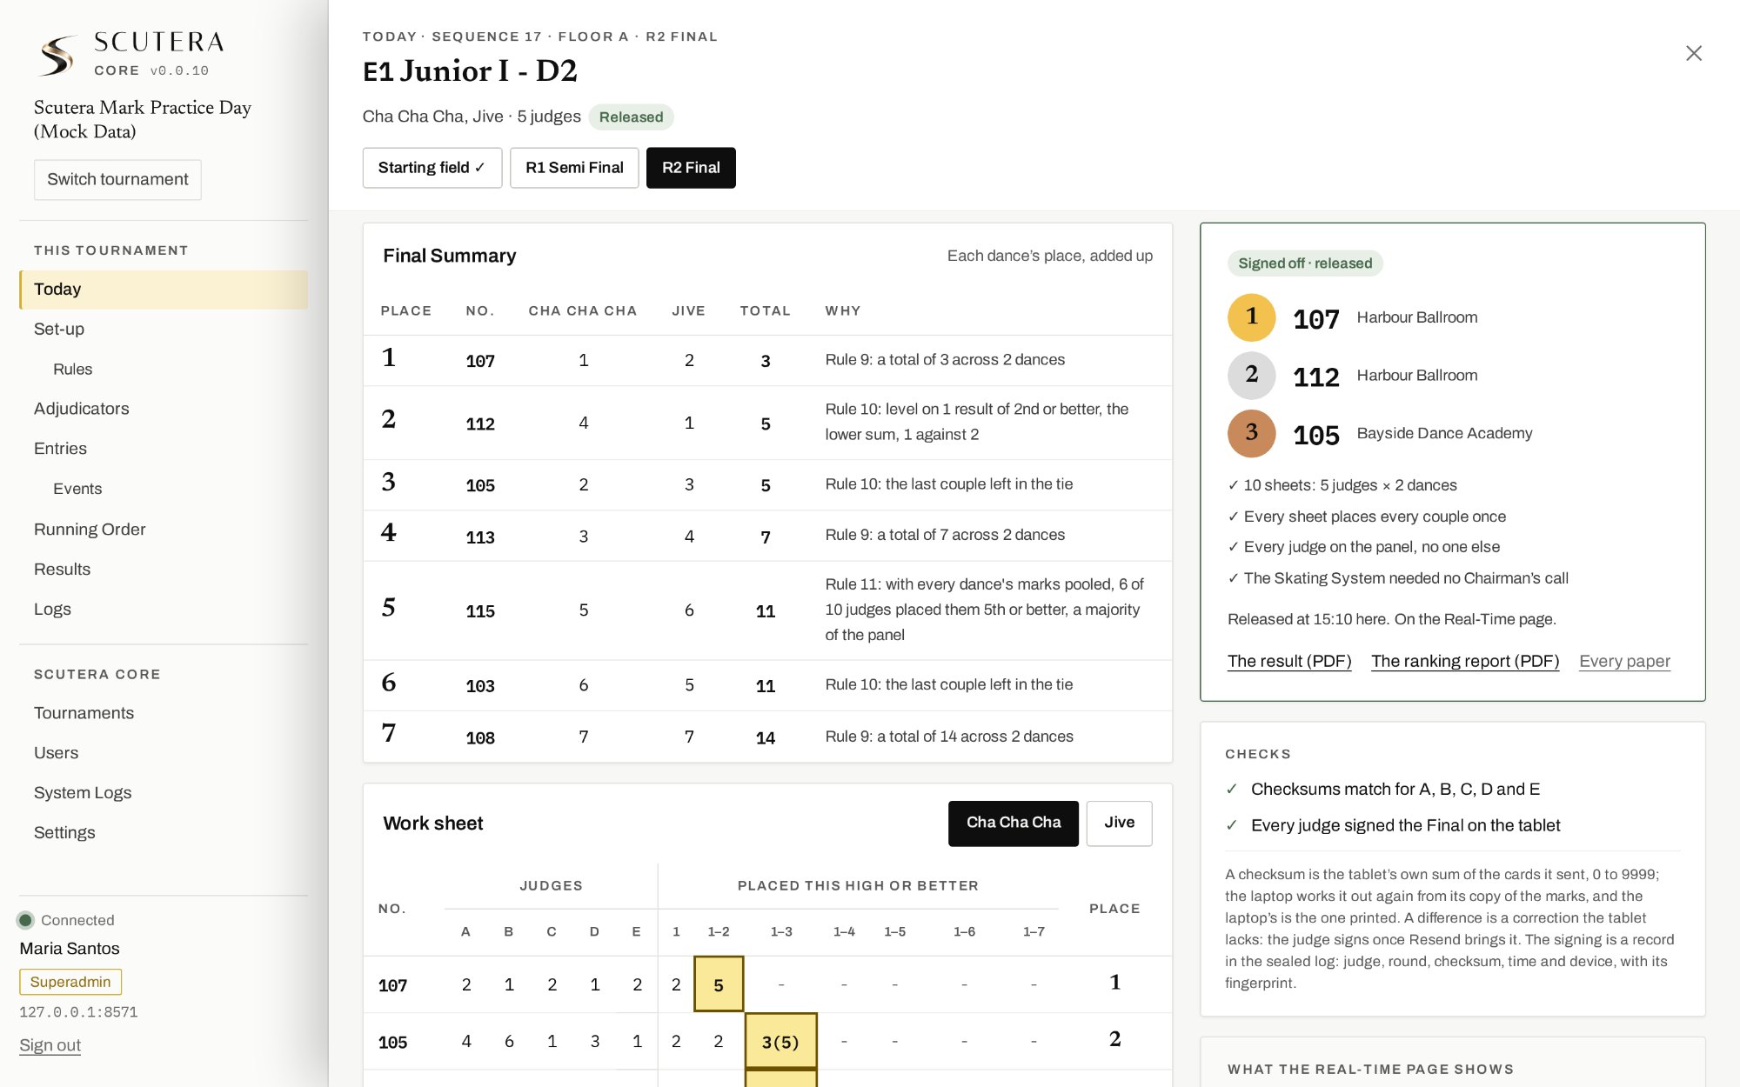
Task: Select the R2 Final tab
Action: point(691,168)
